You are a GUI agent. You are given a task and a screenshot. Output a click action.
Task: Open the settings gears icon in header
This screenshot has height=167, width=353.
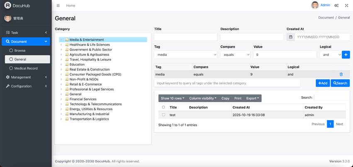point(336,5)
